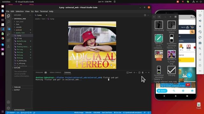Image resolution: width=204 pixels, height=114 pixels.
Task: Open the file manager view options dropdown
Action: click(154, 17)
